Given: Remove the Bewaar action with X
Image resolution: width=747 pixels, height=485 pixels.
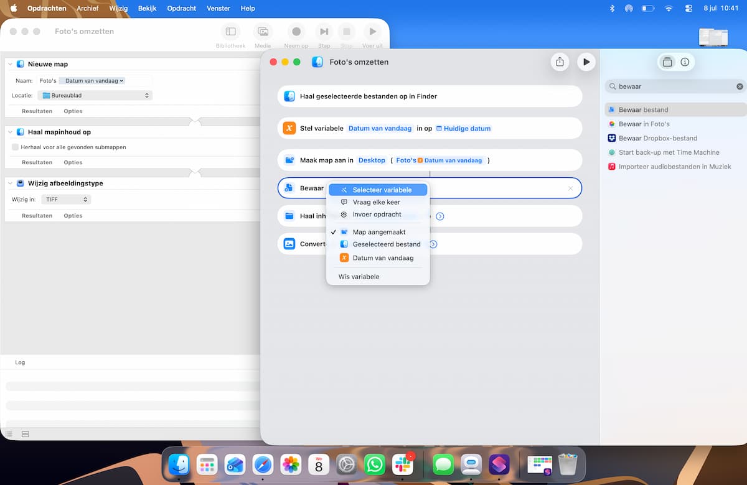Looking at the screenshot, I should 570,188.
